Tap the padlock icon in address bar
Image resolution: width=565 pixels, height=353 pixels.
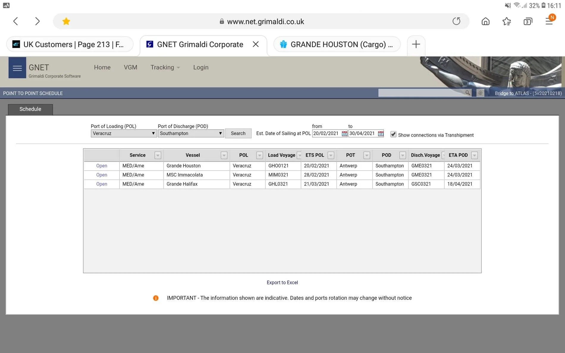222,21
